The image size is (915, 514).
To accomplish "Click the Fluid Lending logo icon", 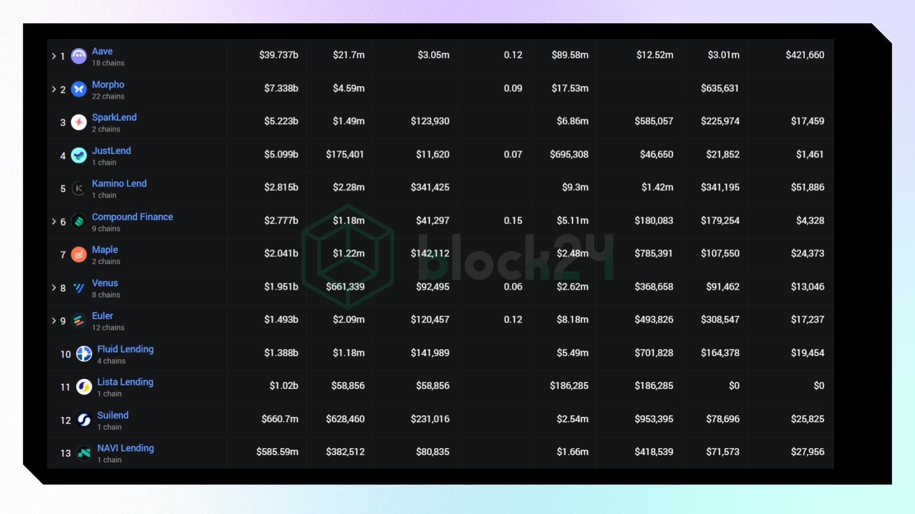I will tap(84, 354).
